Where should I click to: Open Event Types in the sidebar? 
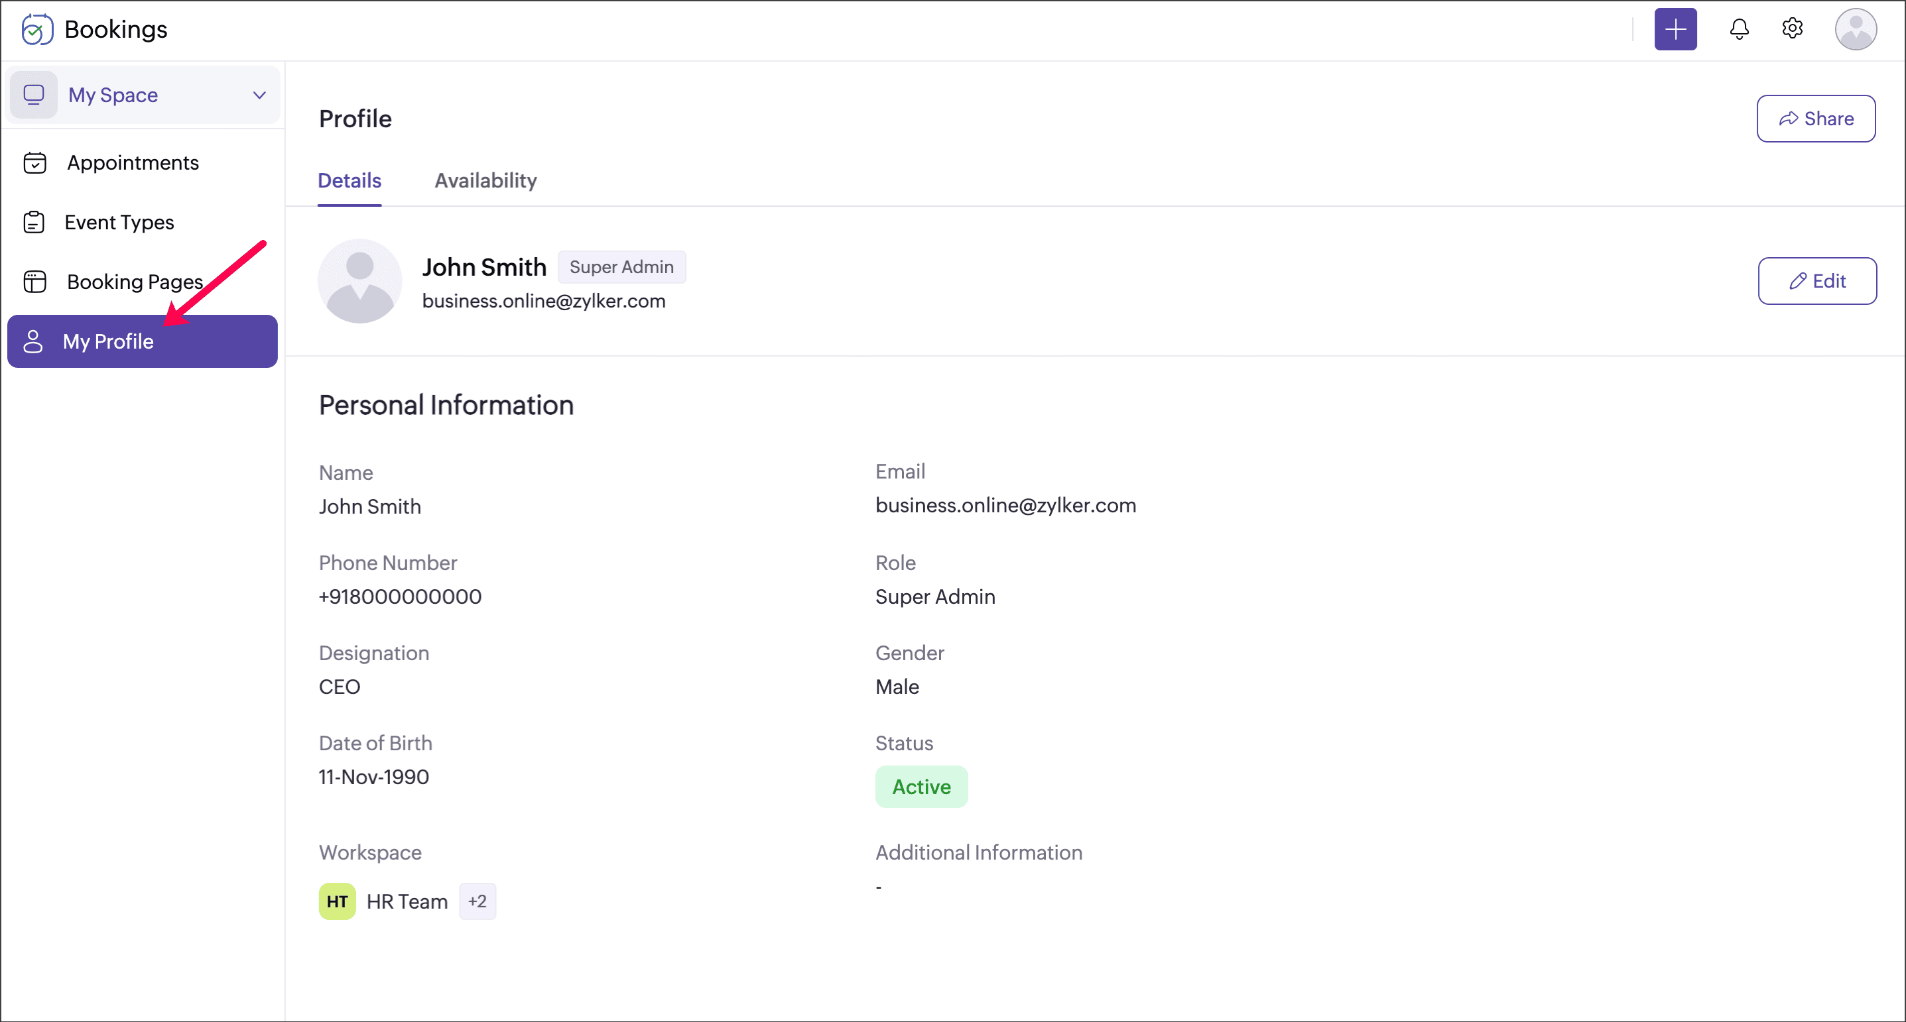pos(142,222)
